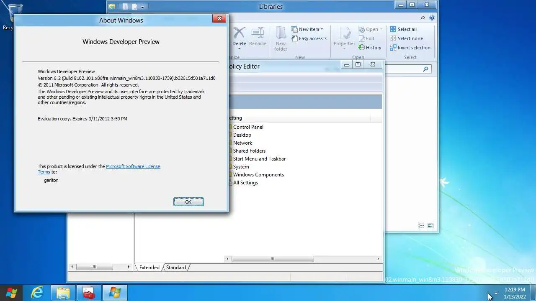Open History from the Libraries ribbon
Image resolution: width=536 pixels, height=301 pixels.
point(370,48)
